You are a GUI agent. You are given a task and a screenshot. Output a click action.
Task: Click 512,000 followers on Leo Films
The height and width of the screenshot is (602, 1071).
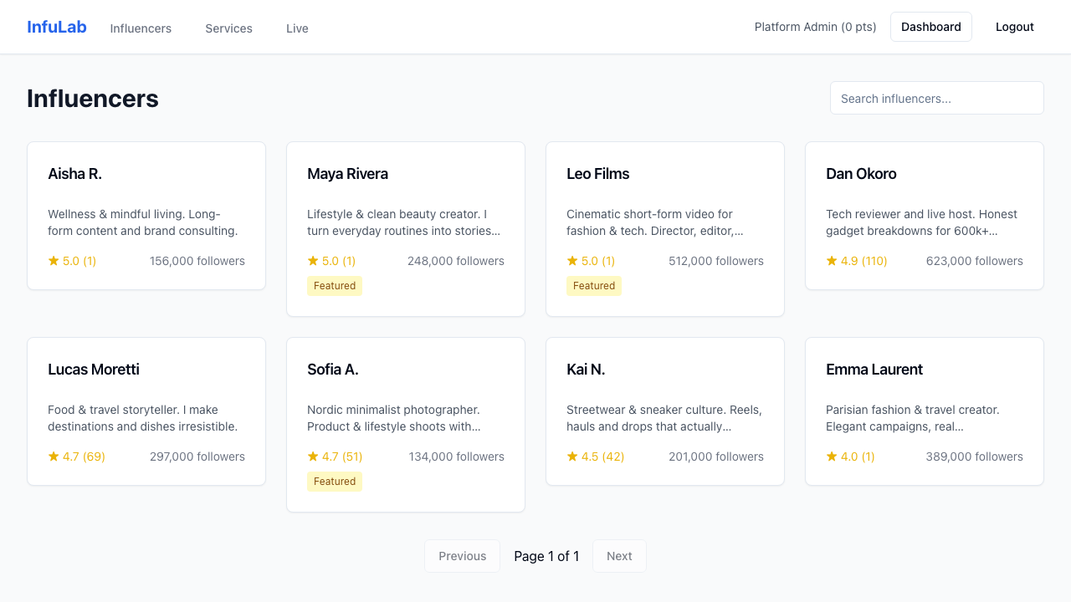[x=716, y=261]
